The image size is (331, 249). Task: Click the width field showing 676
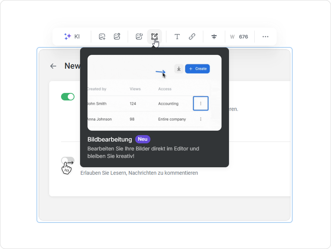(x=239, y=37)
